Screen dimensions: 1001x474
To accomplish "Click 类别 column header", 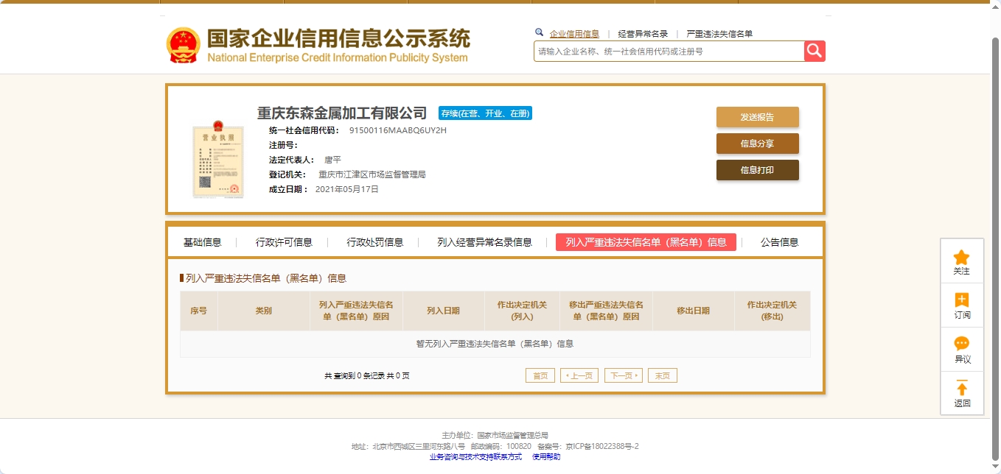I will [263, 311].
